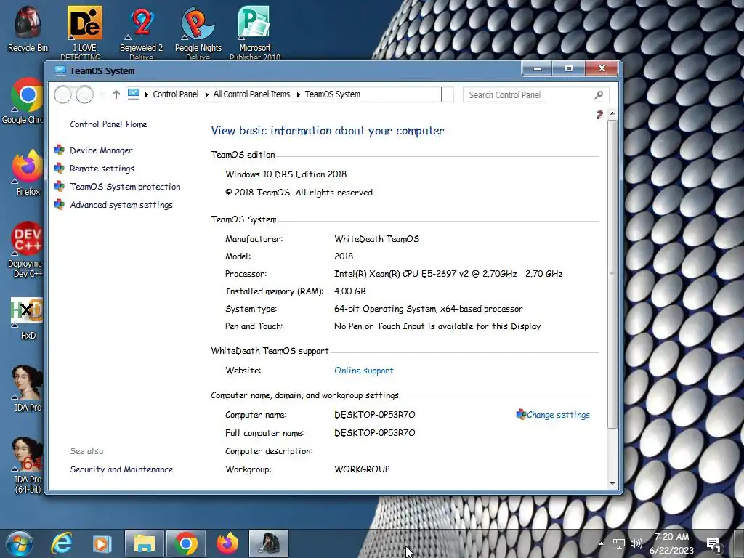Click Computer name value DESKTOP-0P53R7O
Image resolution: width=744 pixels, height=558 pixels.
374,415
